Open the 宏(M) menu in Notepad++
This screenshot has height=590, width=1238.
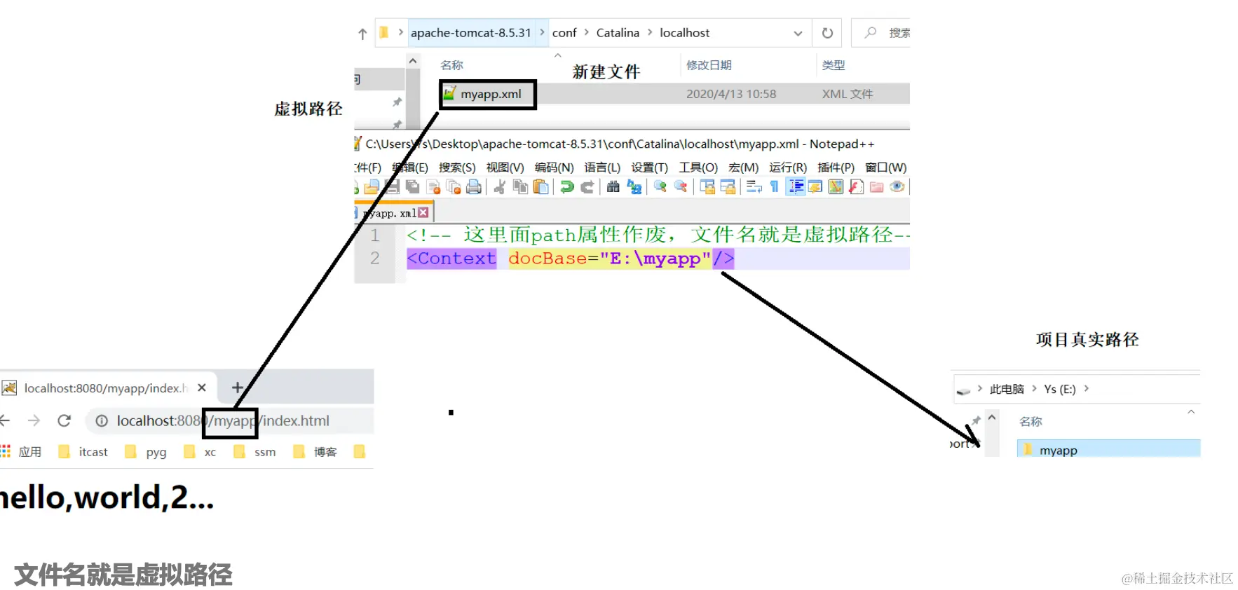pyautogui.click(x=743, y=167)
